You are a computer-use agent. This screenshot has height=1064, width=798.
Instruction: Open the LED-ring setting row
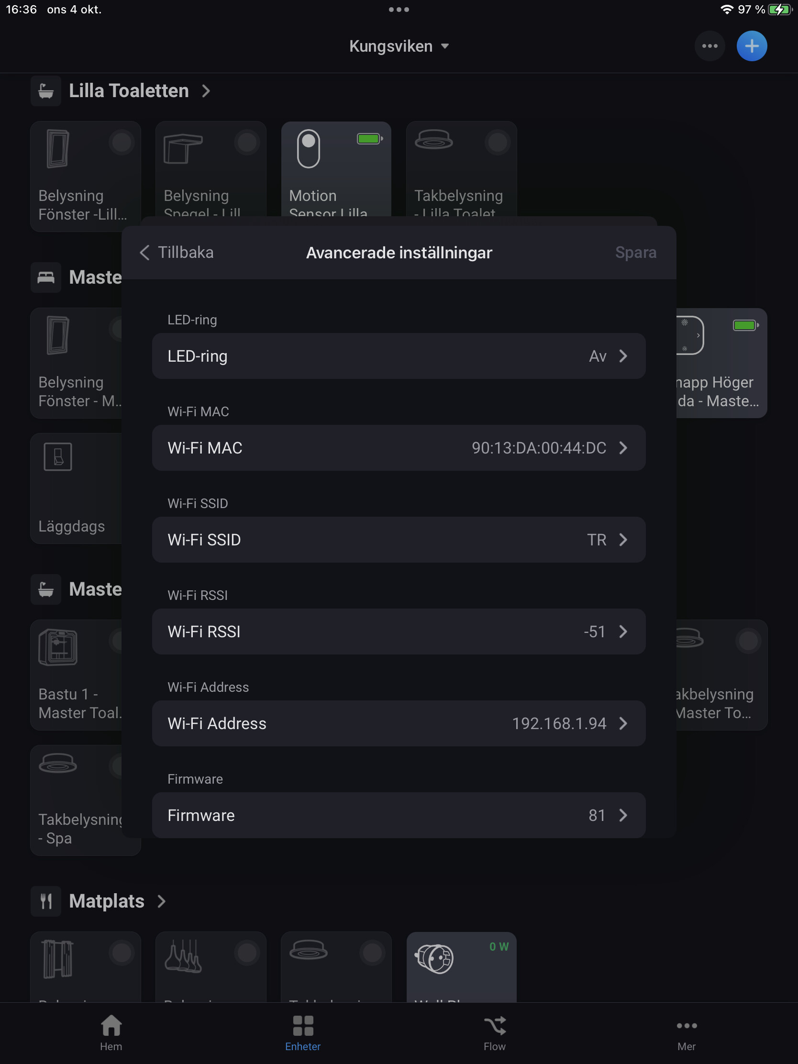pyautogui.click(x=399, y=356)
